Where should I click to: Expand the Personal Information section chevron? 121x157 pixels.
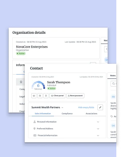click(x=98, y=122)
